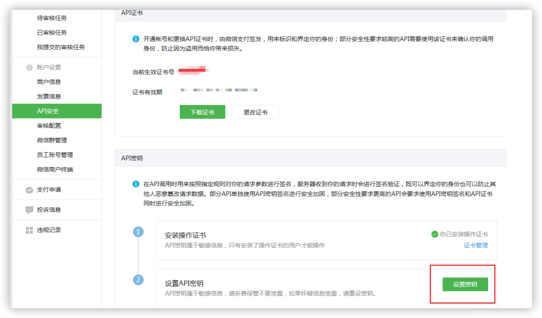Click the info icon in API密钥 section

point(136,184)
